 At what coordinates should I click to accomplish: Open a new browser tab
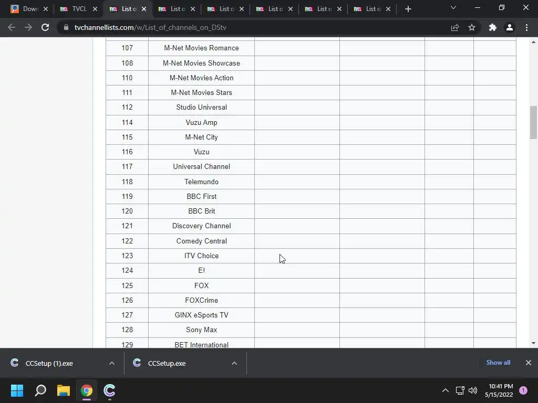(408, 9)
